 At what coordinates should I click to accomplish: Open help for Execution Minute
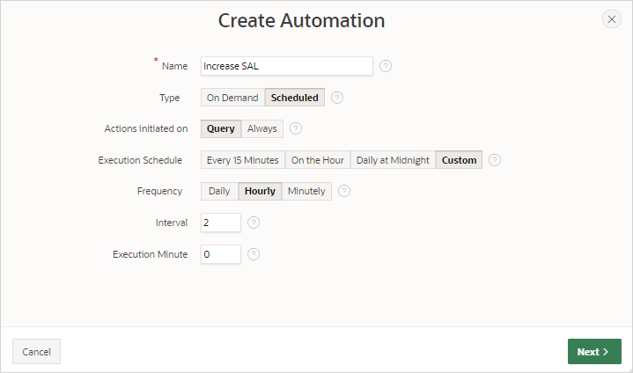(254, 254)
